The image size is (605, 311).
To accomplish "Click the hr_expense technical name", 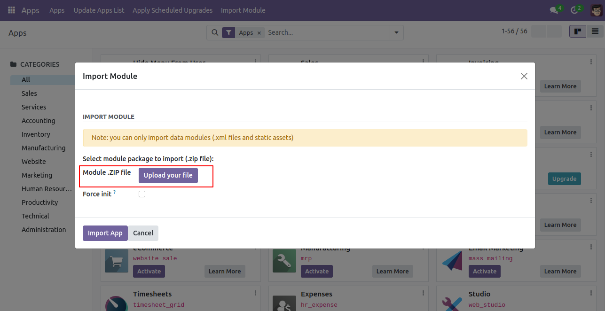I will click(x=319, y=305).
